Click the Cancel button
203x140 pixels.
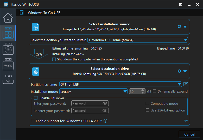coord(189,134)
